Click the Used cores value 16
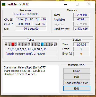96x97 pixels. click(x=43, y=24)
